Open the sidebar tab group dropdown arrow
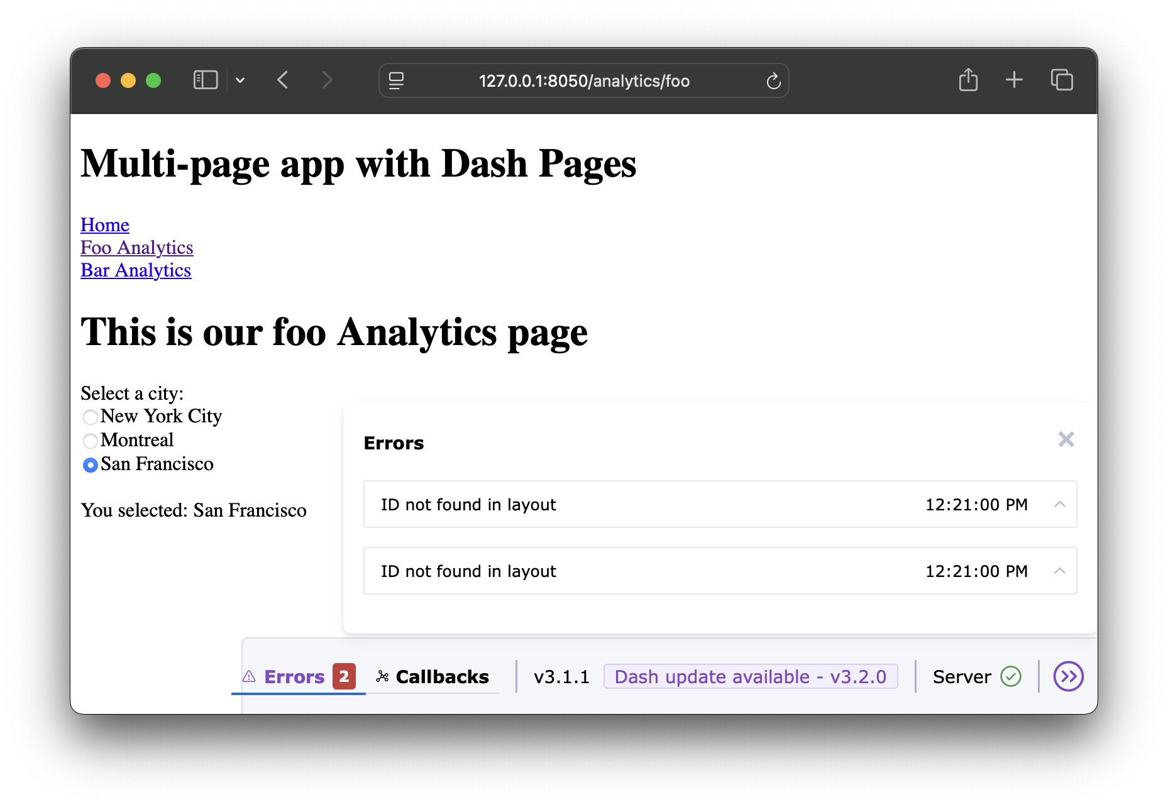The image size is (1168, 807). click(240, 80)
